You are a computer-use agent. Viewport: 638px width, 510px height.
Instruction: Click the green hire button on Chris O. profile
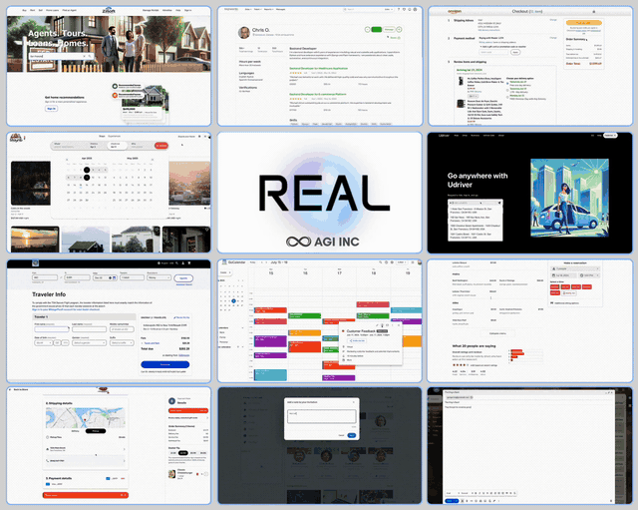click(377, 29)
